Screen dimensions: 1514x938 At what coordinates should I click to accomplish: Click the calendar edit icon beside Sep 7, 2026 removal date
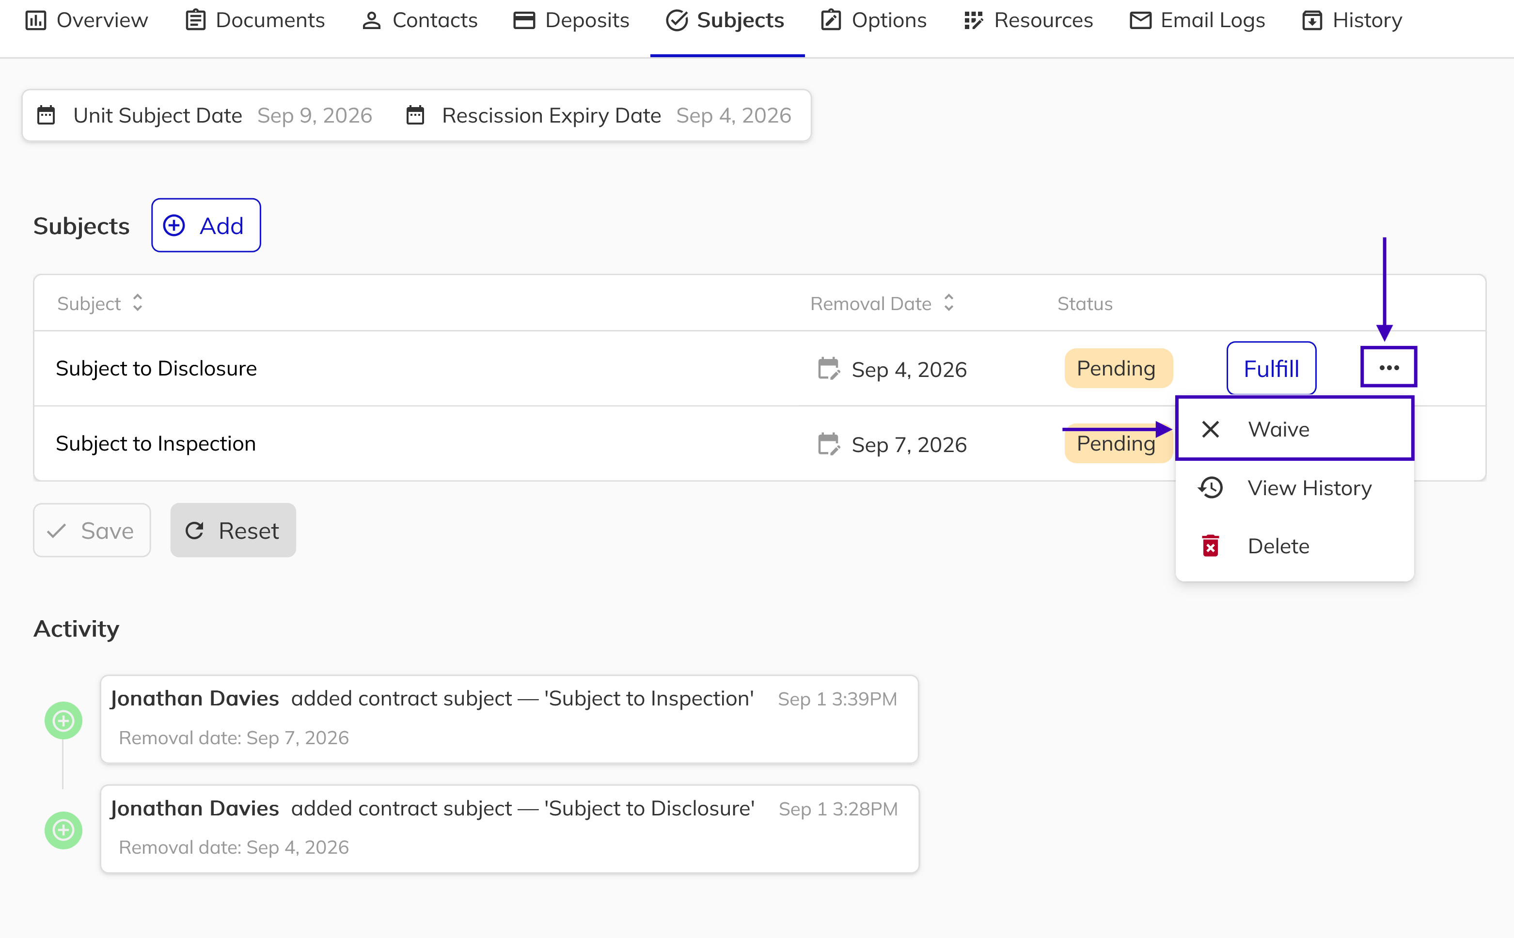click(x=828, y=444)
